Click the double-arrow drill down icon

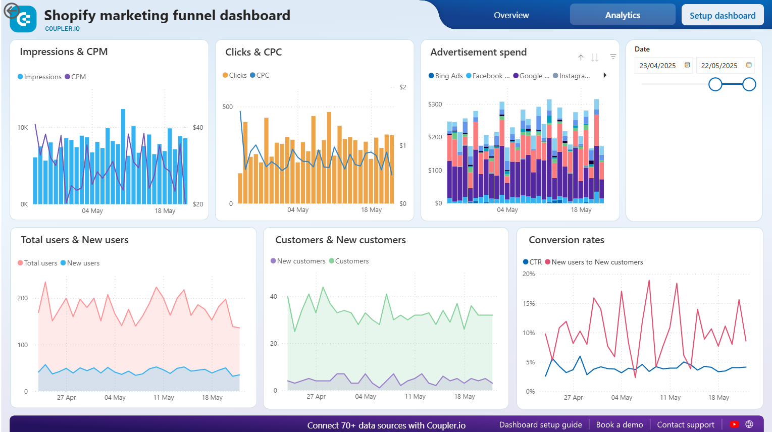tap(595, 58)
